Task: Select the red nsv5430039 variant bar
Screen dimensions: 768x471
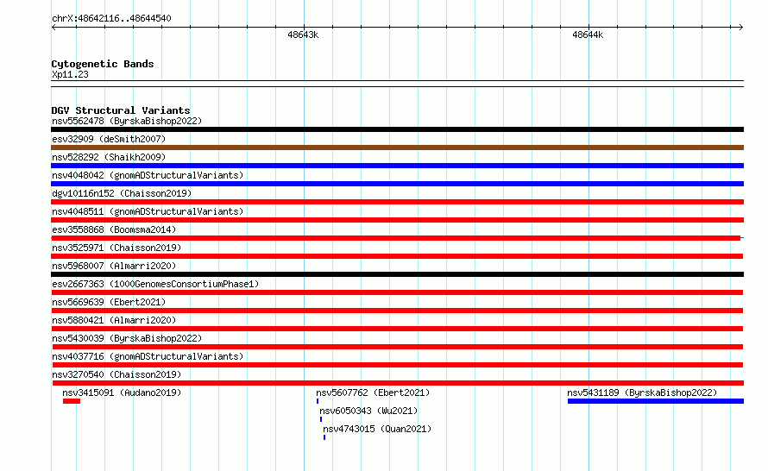Action: pyautogui.click(x=397, y=347)
